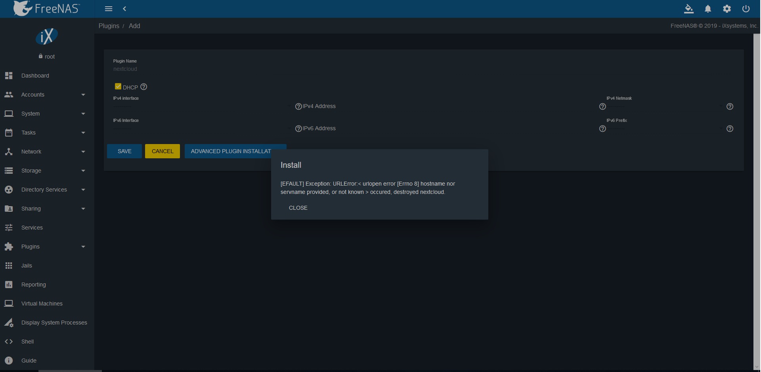
Task: Click the Display System Processes icon
Action: click(9, 323)
